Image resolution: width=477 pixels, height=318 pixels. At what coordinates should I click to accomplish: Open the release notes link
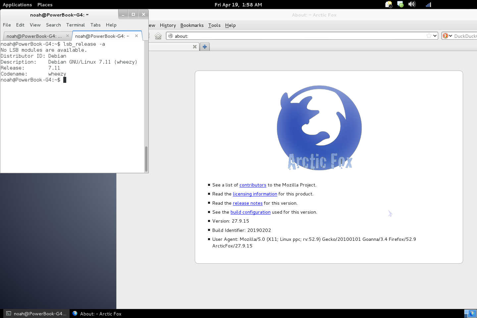click(x=247, y=203)
